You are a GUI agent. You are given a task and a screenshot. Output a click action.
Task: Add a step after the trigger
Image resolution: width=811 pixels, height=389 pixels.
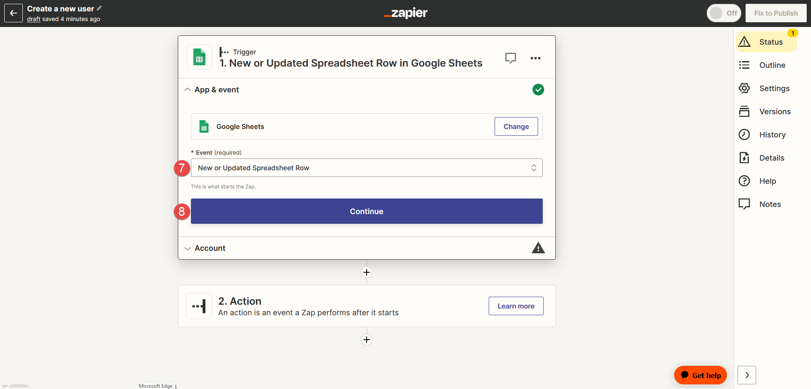pyautogui.click(x=367, y=272)
